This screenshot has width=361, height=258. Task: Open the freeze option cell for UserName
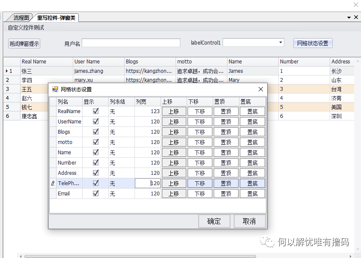pyautogui.click(x=121, y=122)
